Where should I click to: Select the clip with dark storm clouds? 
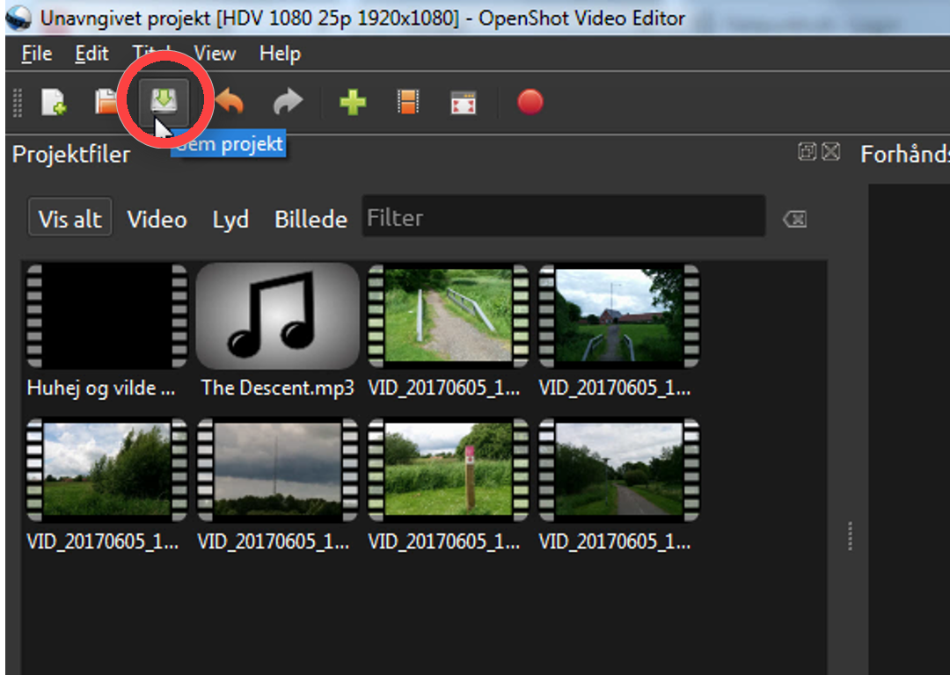click(x=277, y=469)
